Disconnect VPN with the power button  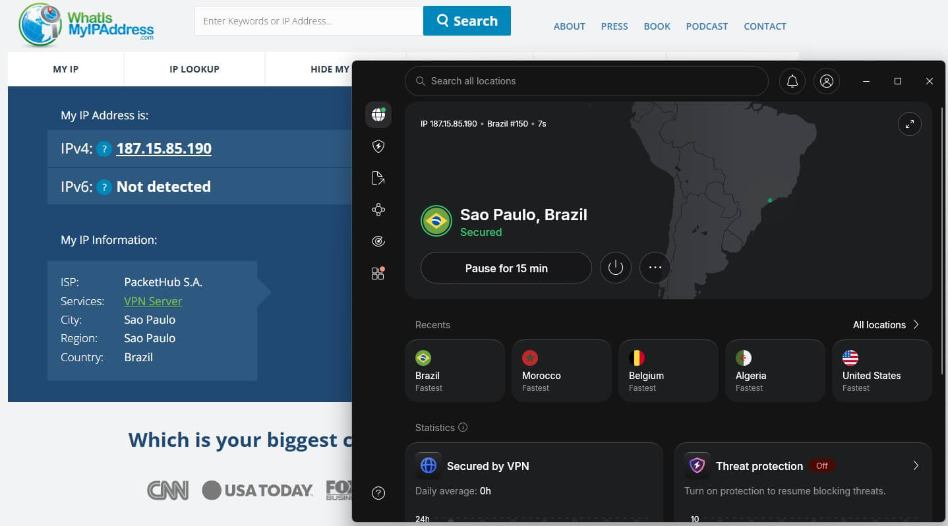point(616,268)
